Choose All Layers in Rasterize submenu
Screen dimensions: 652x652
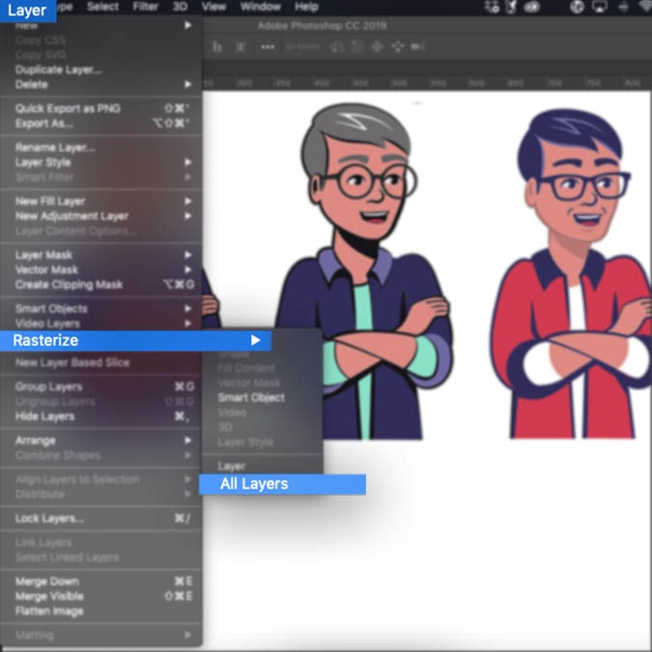tap(254, 484)
